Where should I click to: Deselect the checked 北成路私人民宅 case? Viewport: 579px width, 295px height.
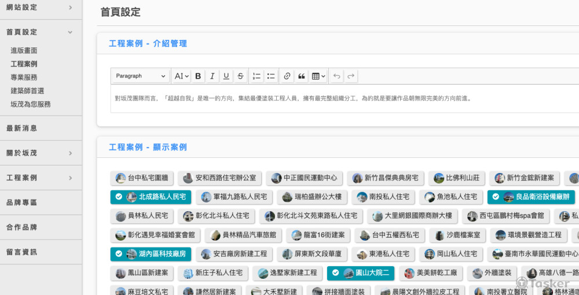click(x=151, y=197)
